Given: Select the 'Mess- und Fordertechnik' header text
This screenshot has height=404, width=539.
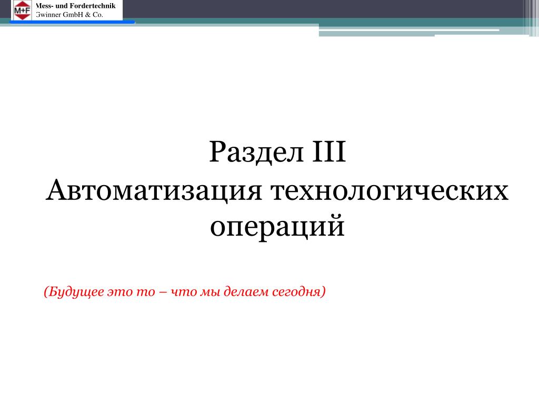Looking at the screenshot, I should (76, 6).
